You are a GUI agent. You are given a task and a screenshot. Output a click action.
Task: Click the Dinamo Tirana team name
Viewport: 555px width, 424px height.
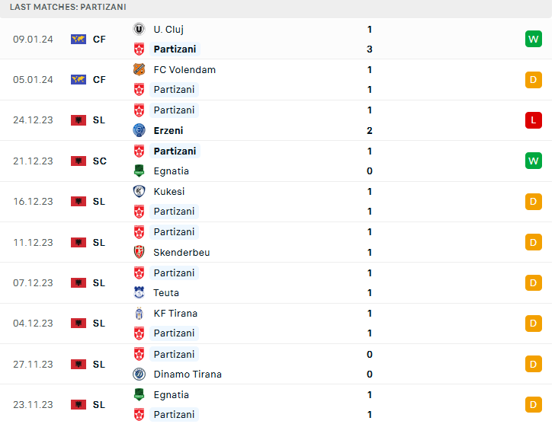pos(188,374)
